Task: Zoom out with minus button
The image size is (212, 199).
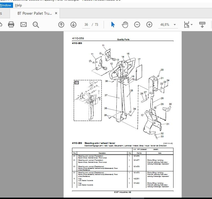Action: click(x=137, y=25)
